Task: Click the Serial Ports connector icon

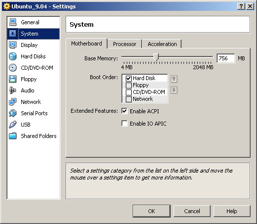Action: 13,113
